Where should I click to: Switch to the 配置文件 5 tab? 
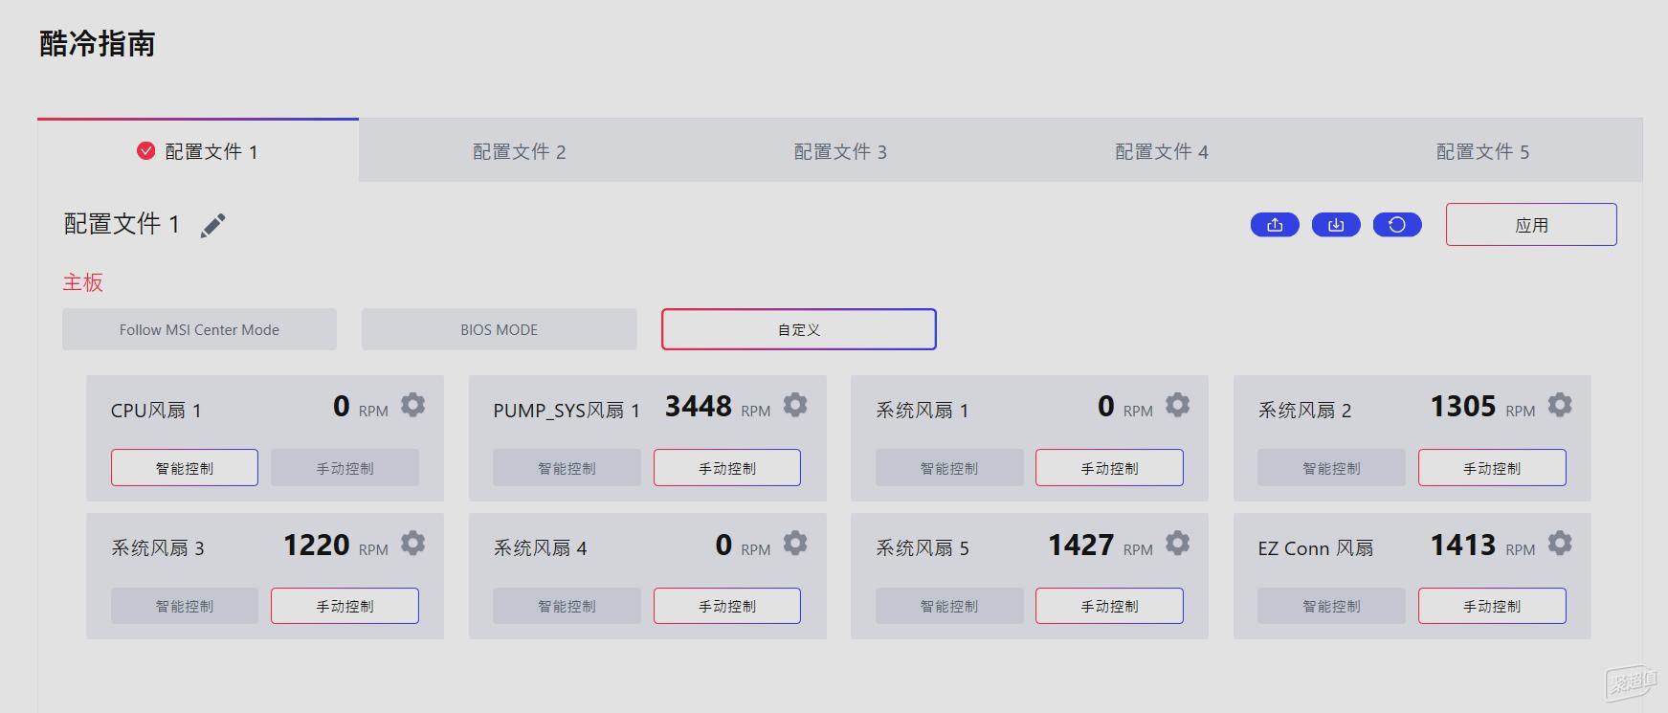point(1481,152)
